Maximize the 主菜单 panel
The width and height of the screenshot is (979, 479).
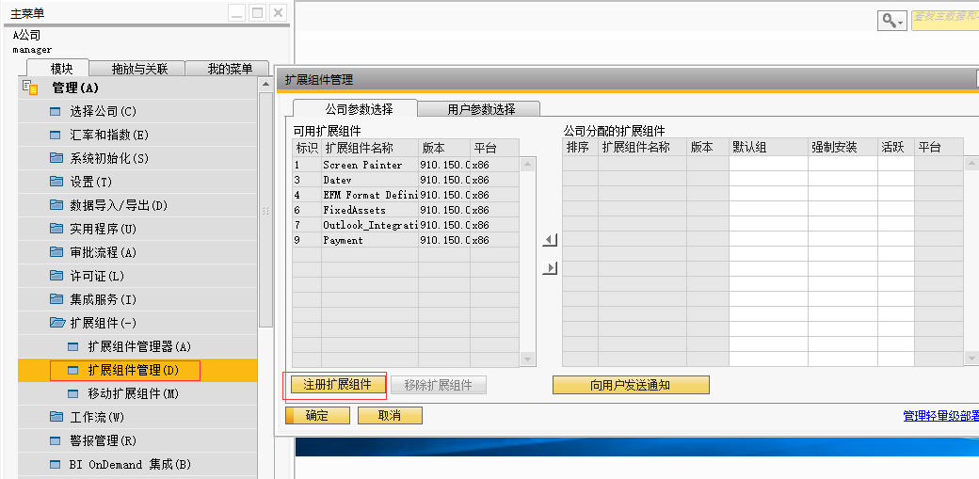click(x=257, y=12)
